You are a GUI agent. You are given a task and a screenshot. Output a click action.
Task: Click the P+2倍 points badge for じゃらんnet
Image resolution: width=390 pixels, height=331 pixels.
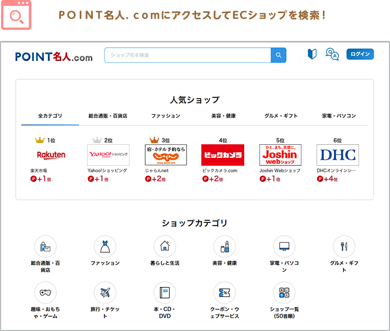pyautogui.click(x=155, y=179)
